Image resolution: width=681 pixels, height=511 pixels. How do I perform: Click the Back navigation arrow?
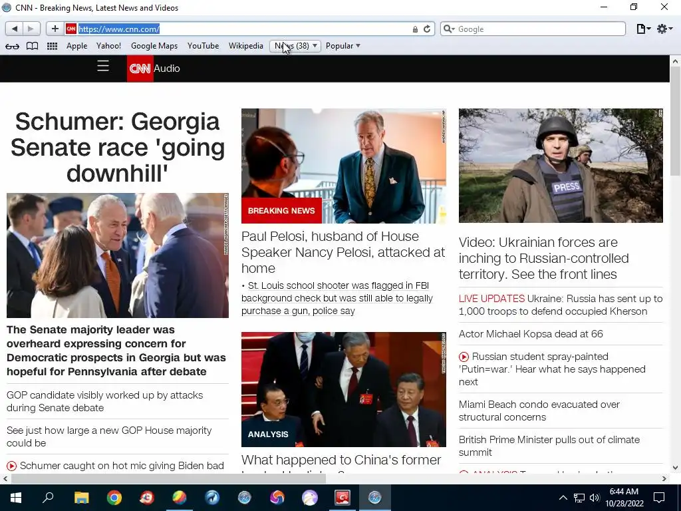click(15, 29)
